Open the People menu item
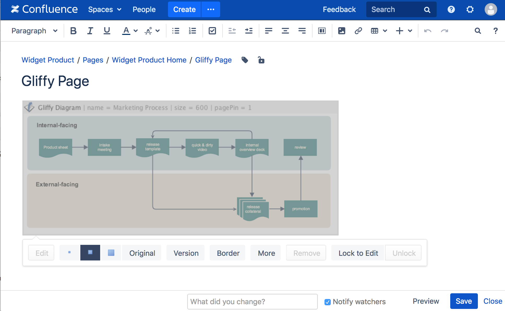 coord(144,10)
